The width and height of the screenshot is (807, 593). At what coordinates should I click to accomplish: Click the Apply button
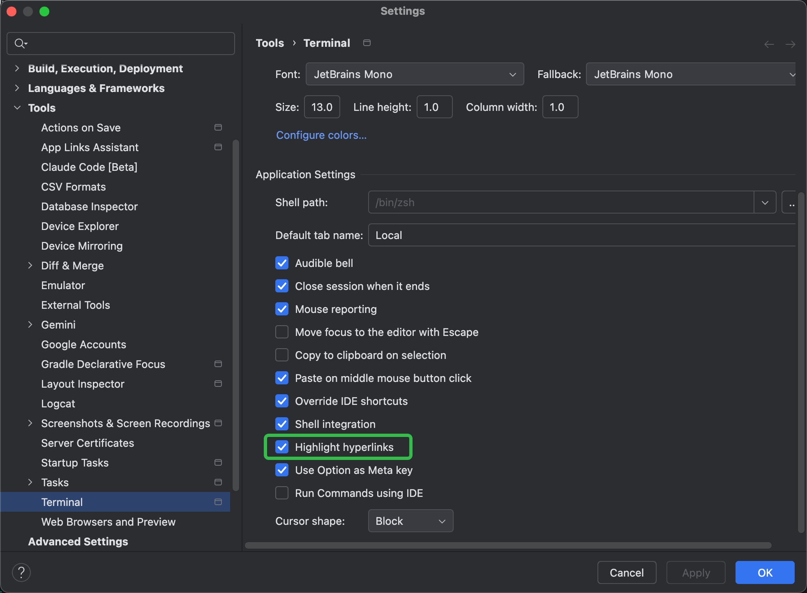(x=695, y=572)
